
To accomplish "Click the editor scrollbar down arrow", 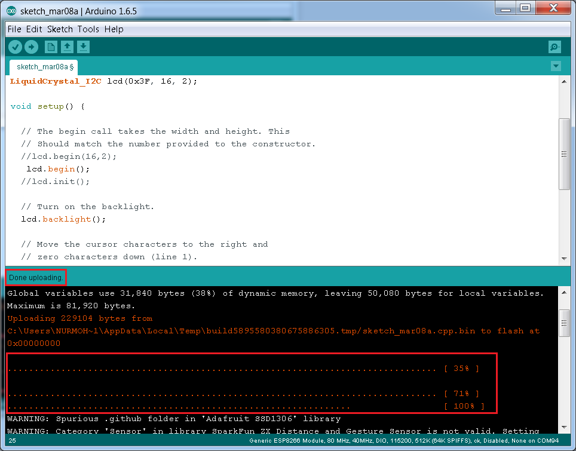I will click(565, 257).
